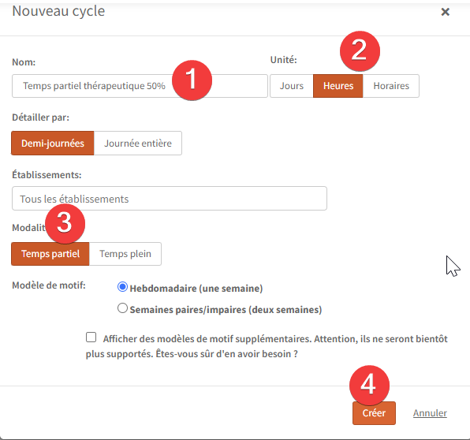
Task: Select Horaires as the unit
Action: point(391,86)
